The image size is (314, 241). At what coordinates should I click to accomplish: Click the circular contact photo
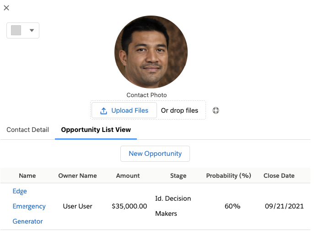coord(151,52)
